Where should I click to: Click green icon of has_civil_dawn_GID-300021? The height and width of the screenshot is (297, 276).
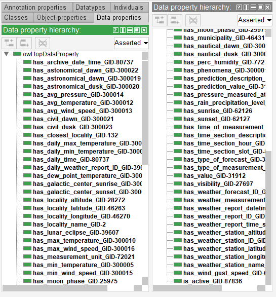(27, 119)
